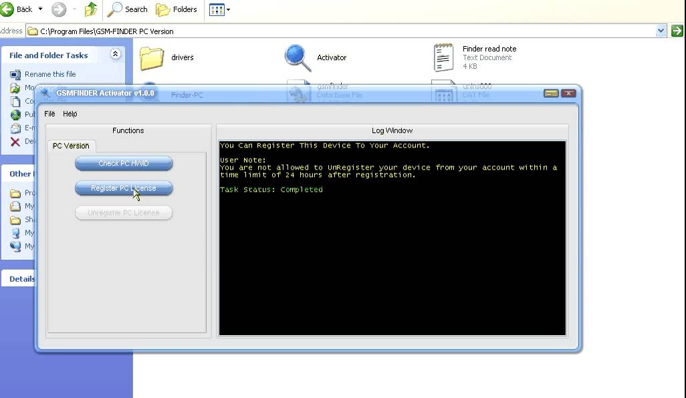Collapse the File and Folder Tasks panel
This screenshot has height=398, width=686.
[115, 54]
